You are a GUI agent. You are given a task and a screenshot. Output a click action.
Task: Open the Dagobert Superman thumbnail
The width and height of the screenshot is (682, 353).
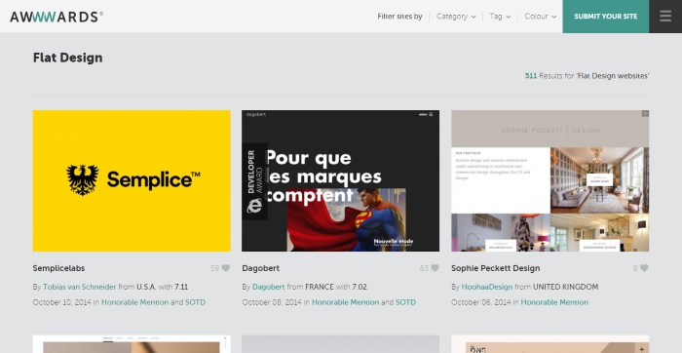[x=341, y=180]
